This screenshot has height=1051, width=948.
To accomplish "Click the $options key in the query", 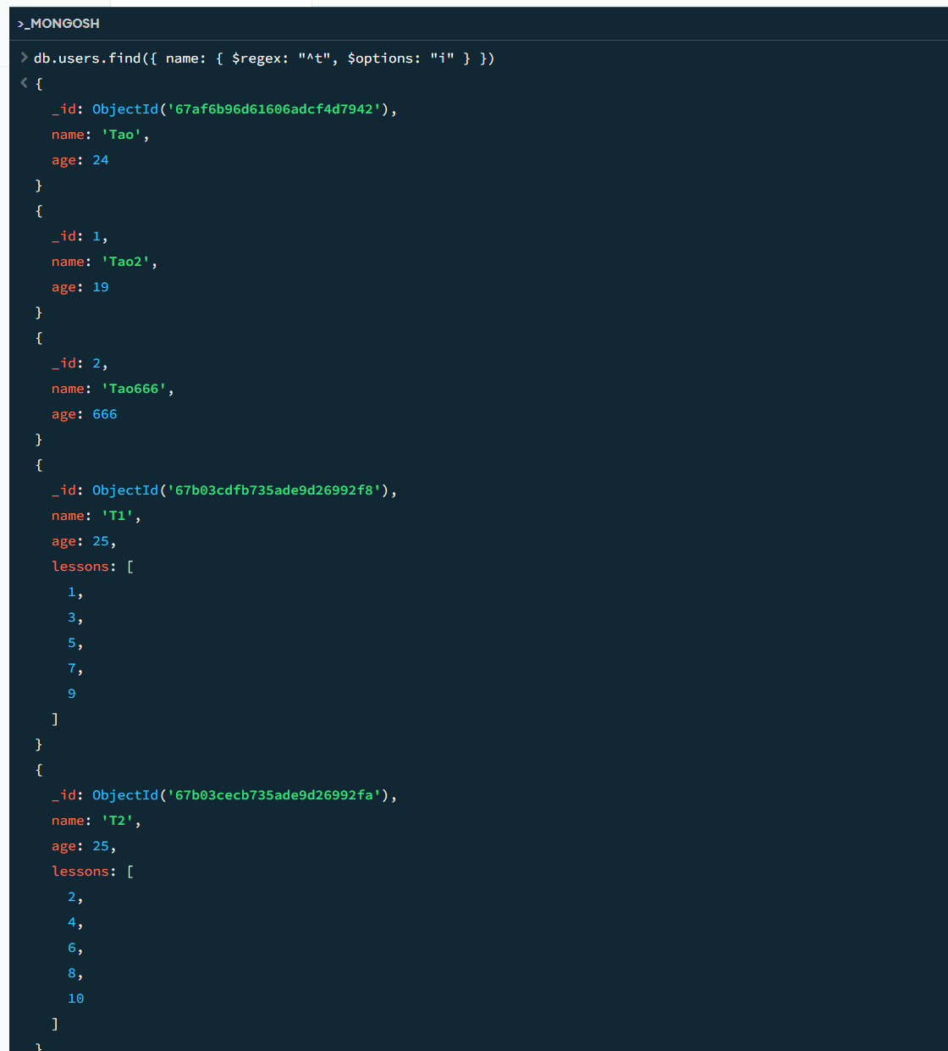I will 380,58.
